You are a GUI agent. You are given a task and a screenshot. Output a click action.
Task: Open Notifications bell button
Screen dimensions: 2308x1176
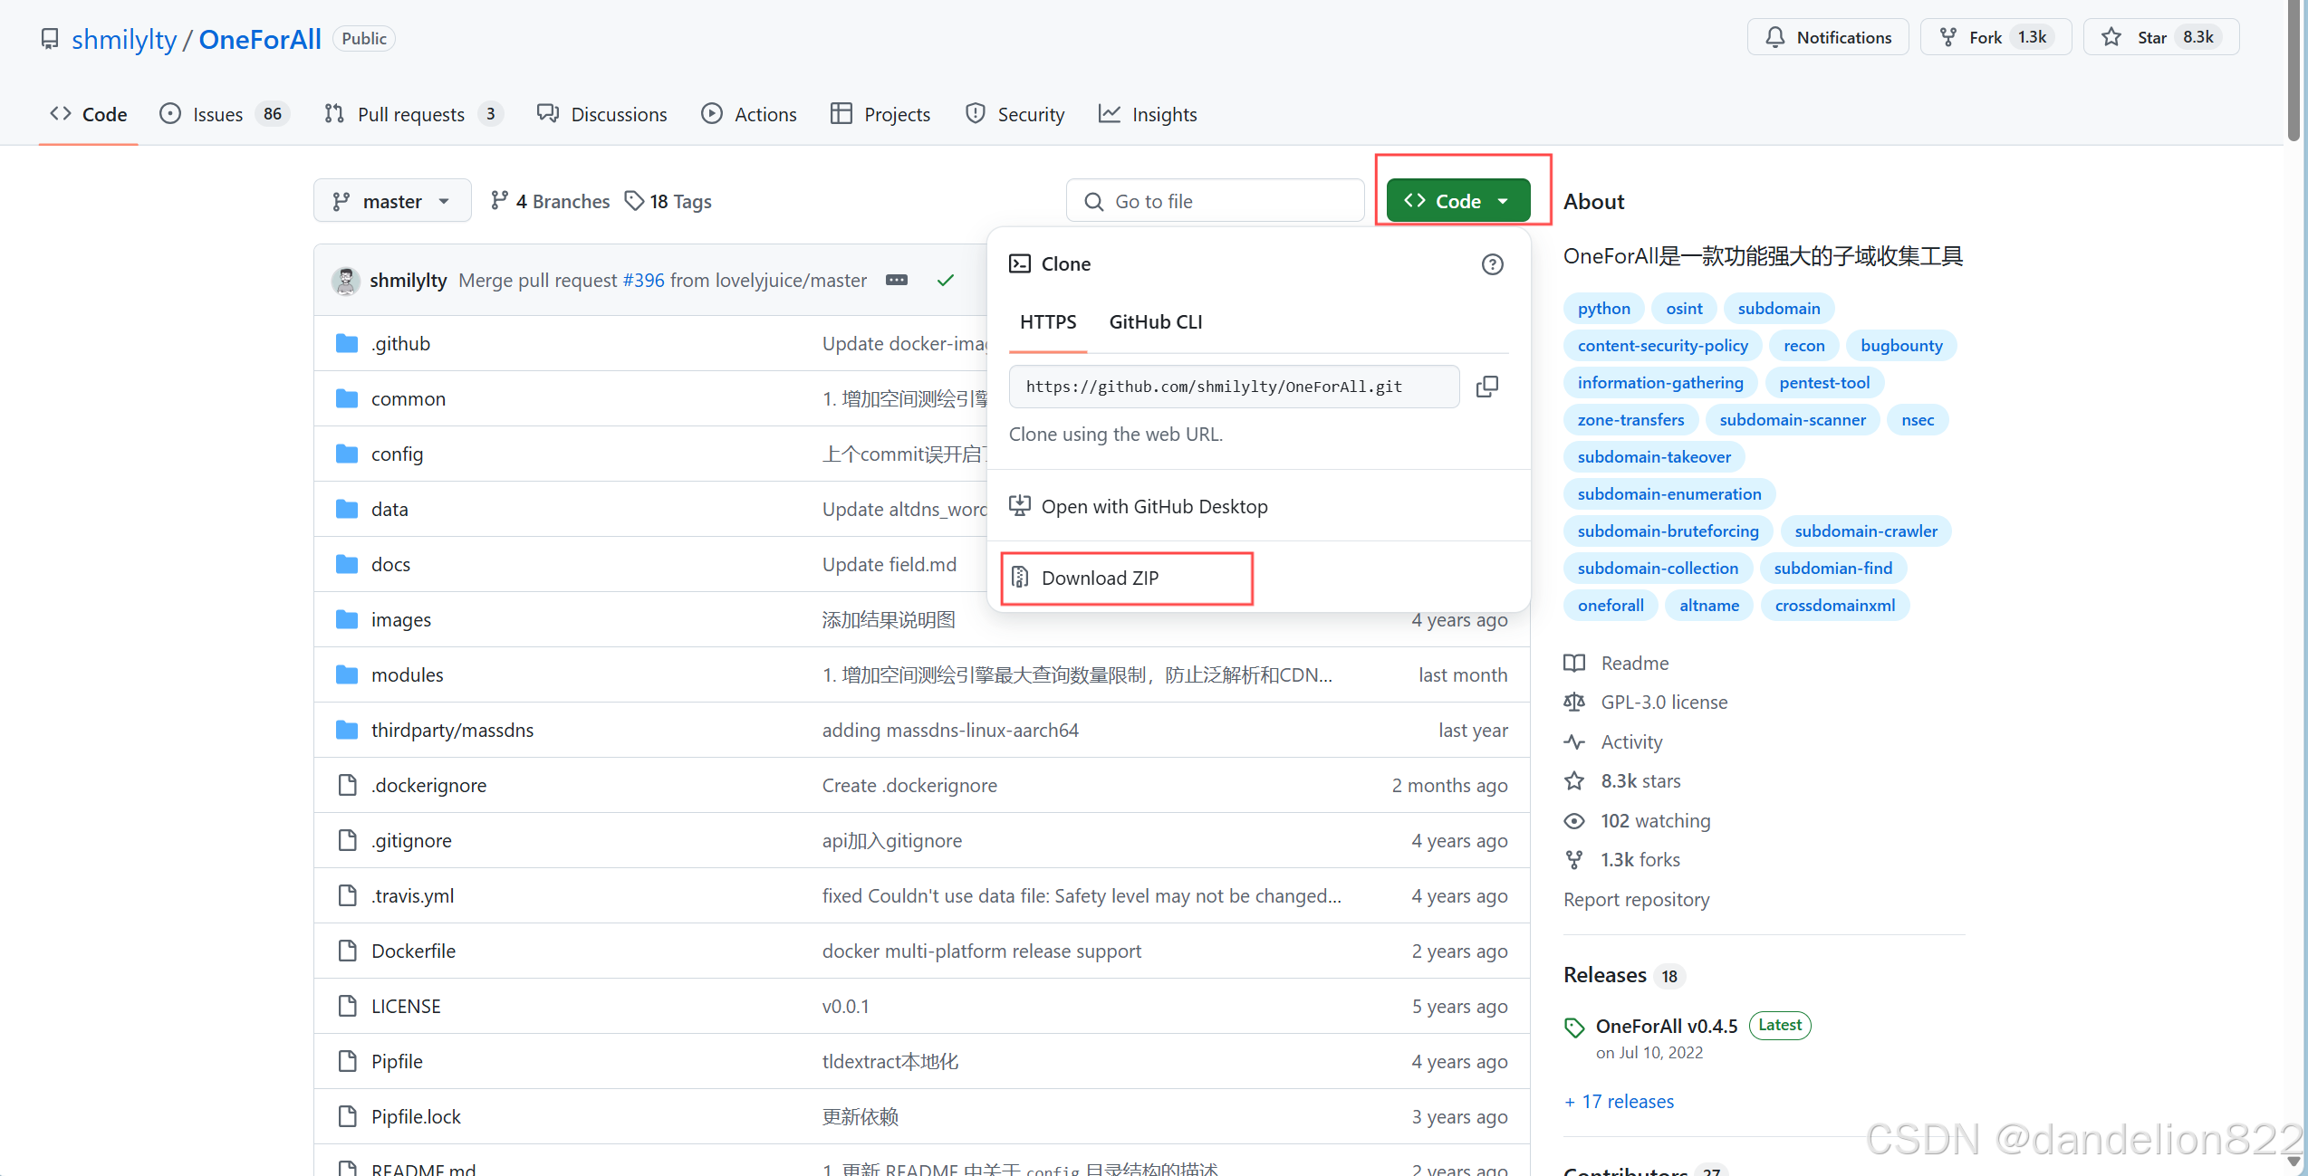[1828, 37]
